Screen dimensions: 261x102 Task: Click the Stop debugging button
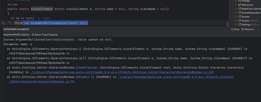(235, 29)
